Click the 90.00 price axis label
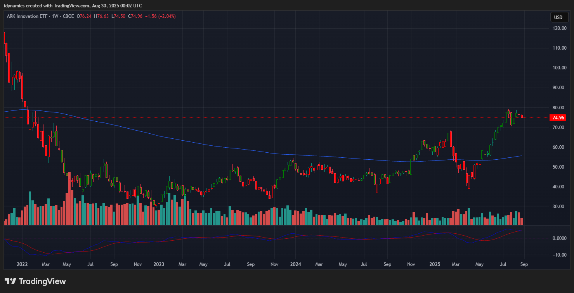574x293 pixels. pos(559,88)
